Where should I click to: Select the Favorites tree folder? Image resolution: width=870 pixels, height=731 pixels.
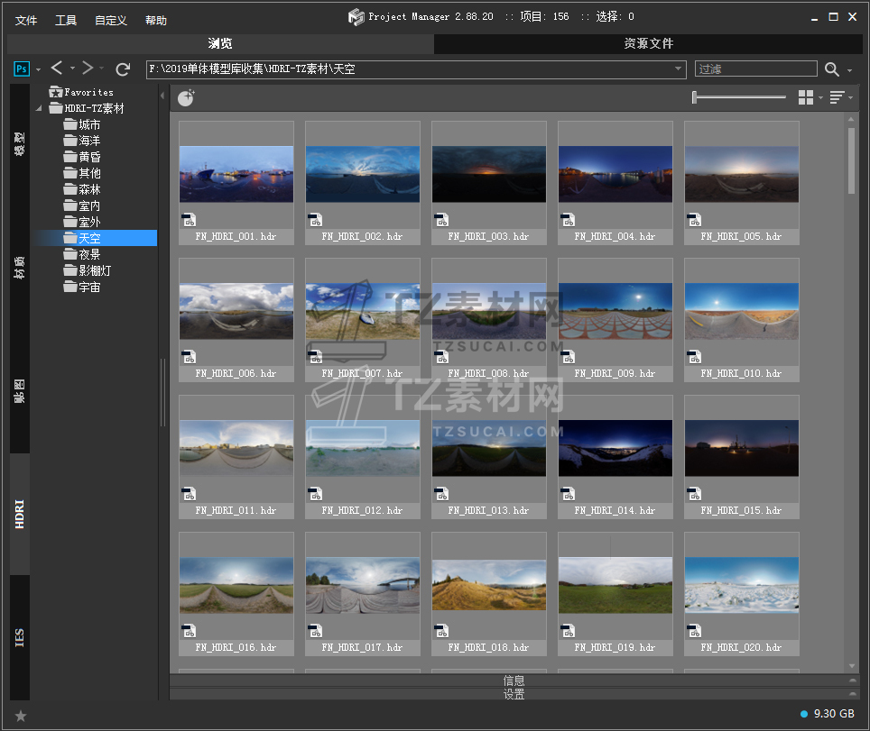pyautogui.click(x=81, y=92)
